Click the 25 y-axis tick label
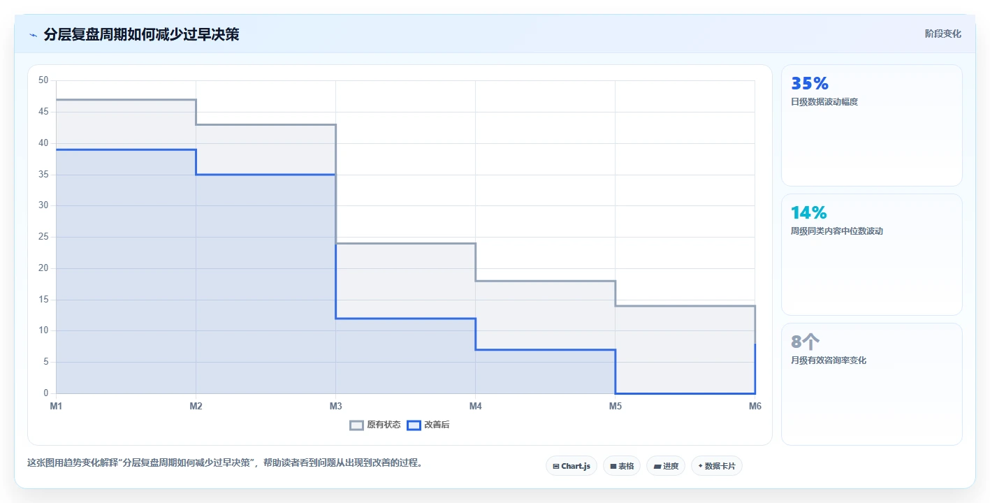Screen dimensions: 990x503 click(x=43, y=237)
